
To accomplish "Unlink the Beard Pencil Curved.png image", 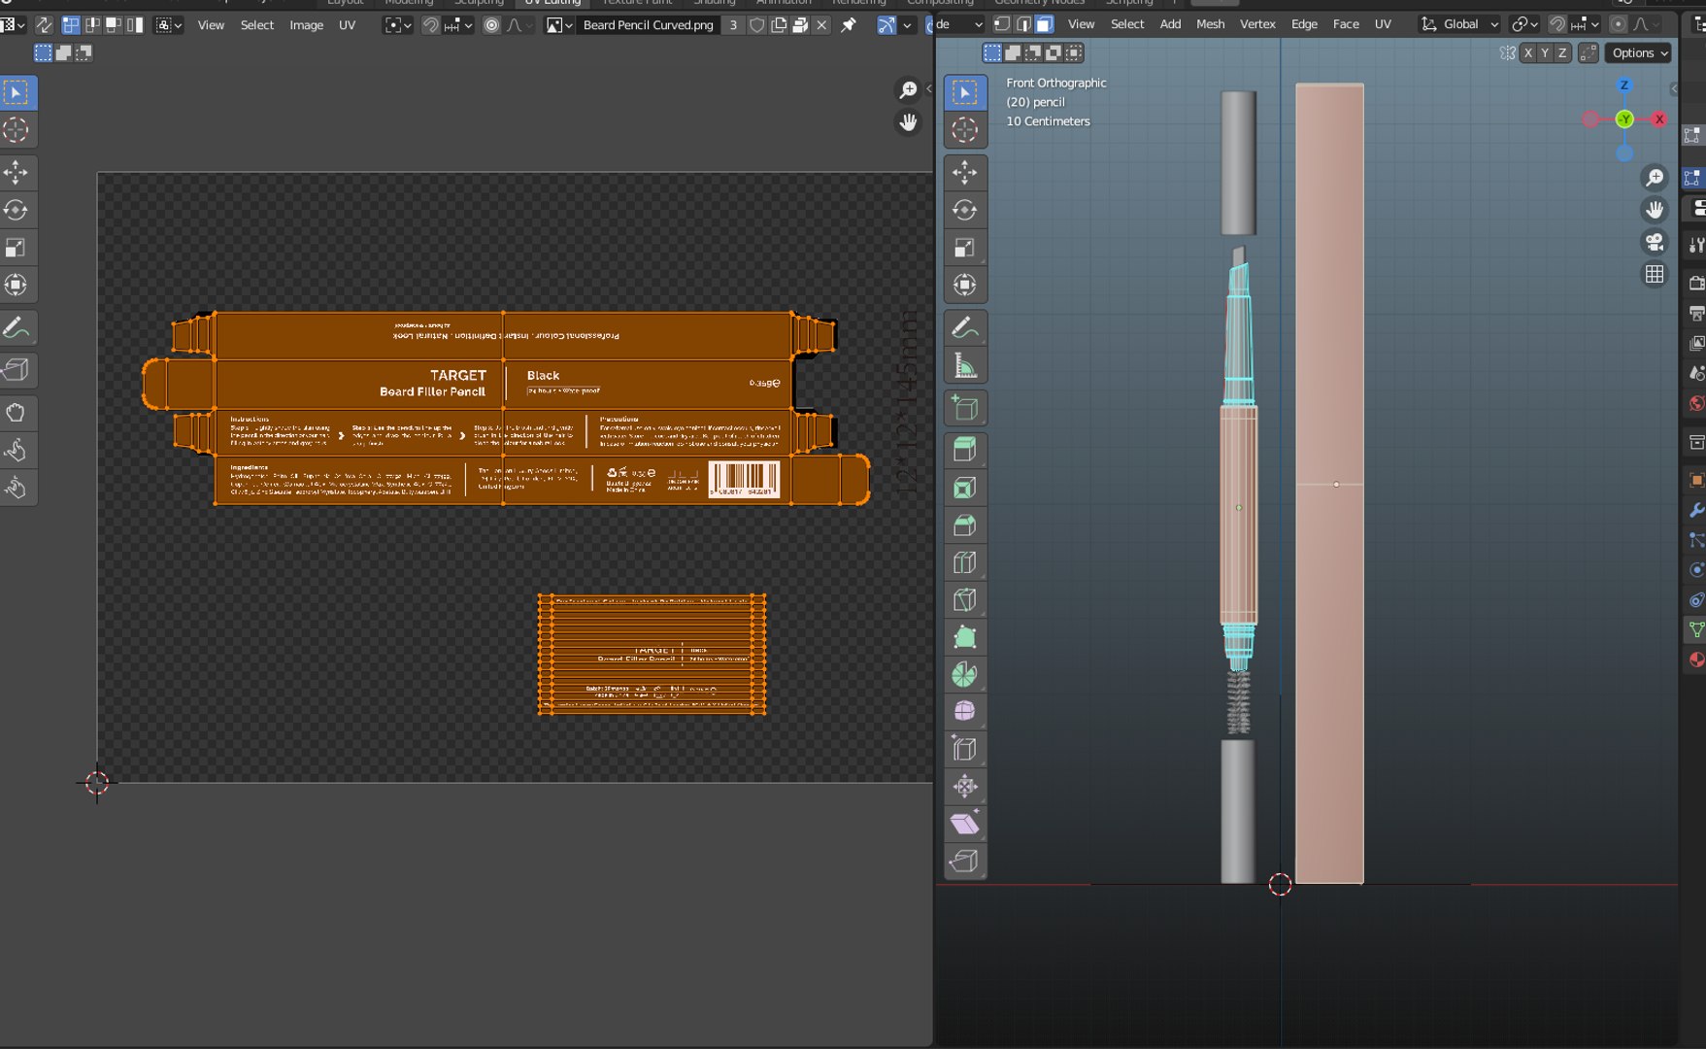I will click(822, 25).
